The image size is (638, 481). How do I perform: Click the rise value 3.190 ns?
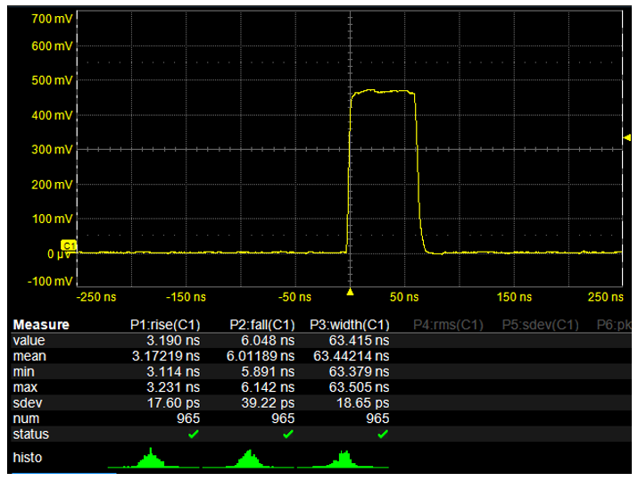click(x=173, y=340)
